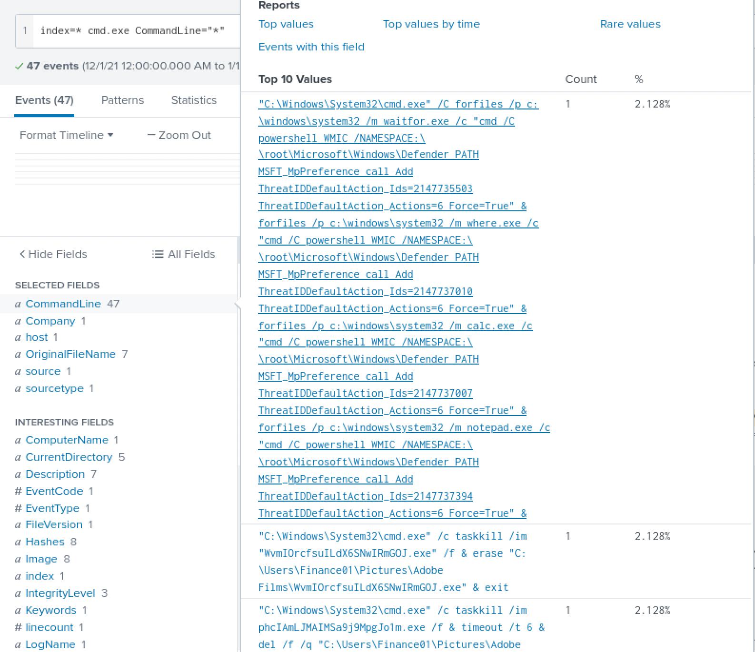Click the Hide Fields chevron icon
Screen dimensions: 755x652
click(22, 254)
